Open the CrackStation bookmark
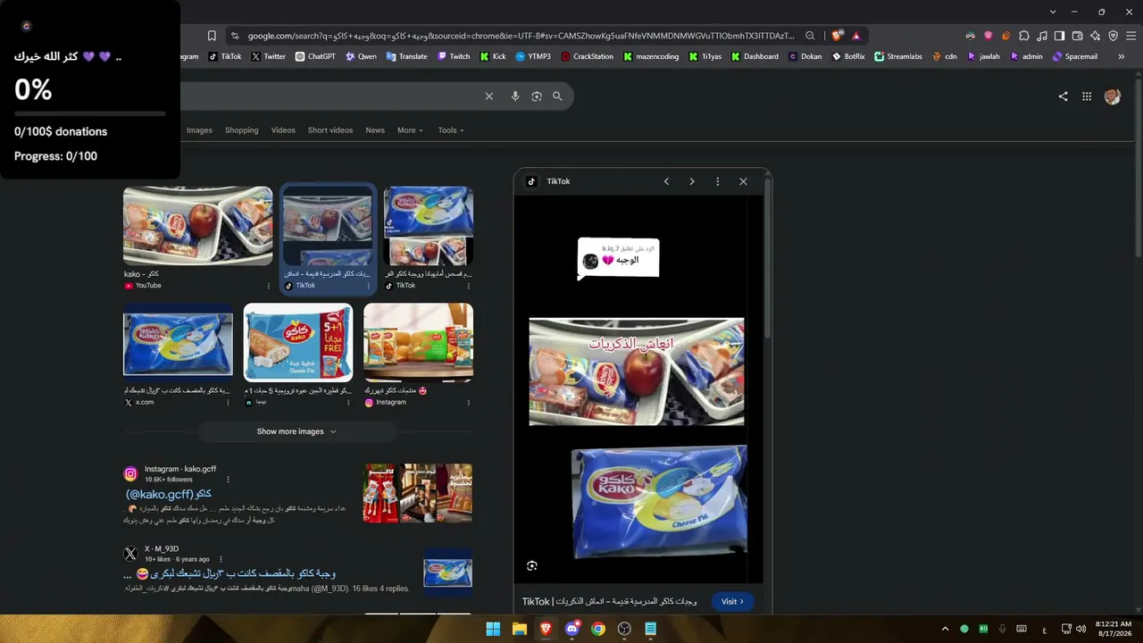Screen dimensions: 1143x643 (x=588, y=56)
